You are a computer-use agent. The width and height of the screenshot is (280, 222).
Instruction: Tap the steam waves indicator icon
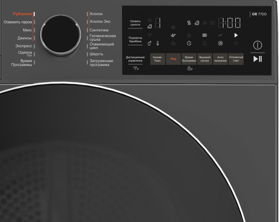coord(189,23)
